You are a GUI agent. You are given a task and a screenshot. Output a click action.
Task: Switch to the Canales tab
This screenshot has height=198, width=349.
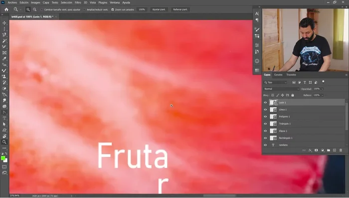click(278, 75)
